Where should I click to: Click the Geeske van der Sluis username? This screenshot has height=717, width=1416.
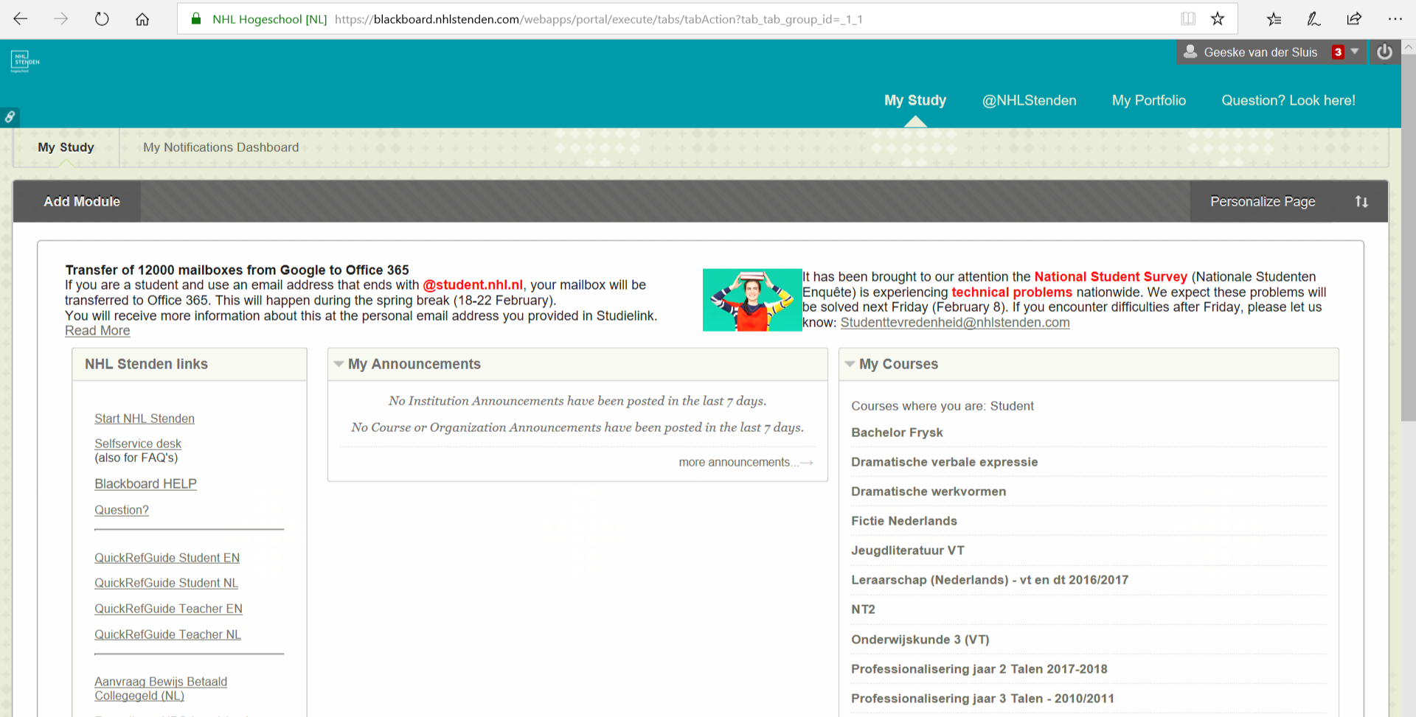pyautogui.click(x=1260, y=52)
